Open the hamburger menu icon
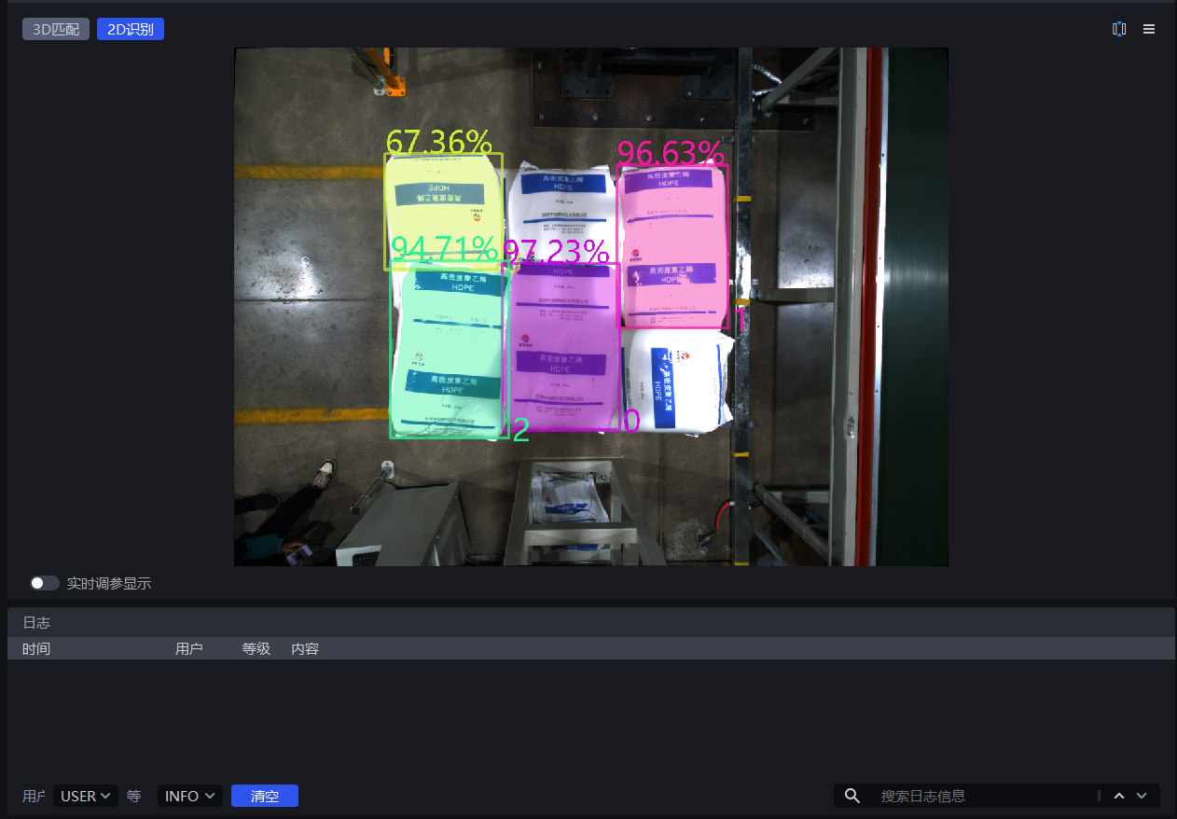1177x819 pixels. (x=1149, y=29)
